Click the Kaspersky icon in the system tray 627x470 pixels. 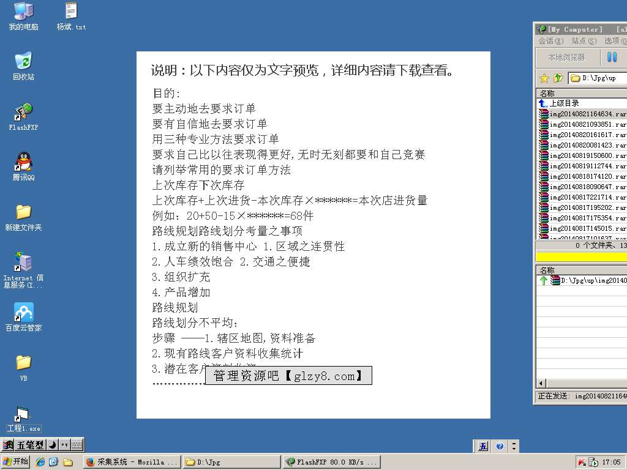pos(582,463)
